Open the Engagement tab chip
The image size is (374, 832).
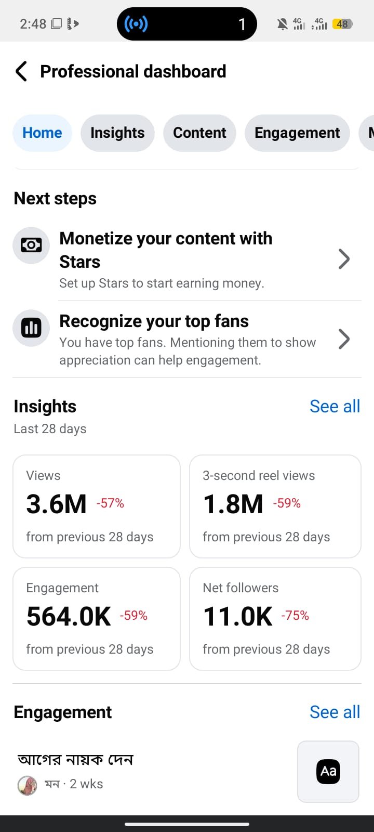pyautogui.click(x=297, y=133)
